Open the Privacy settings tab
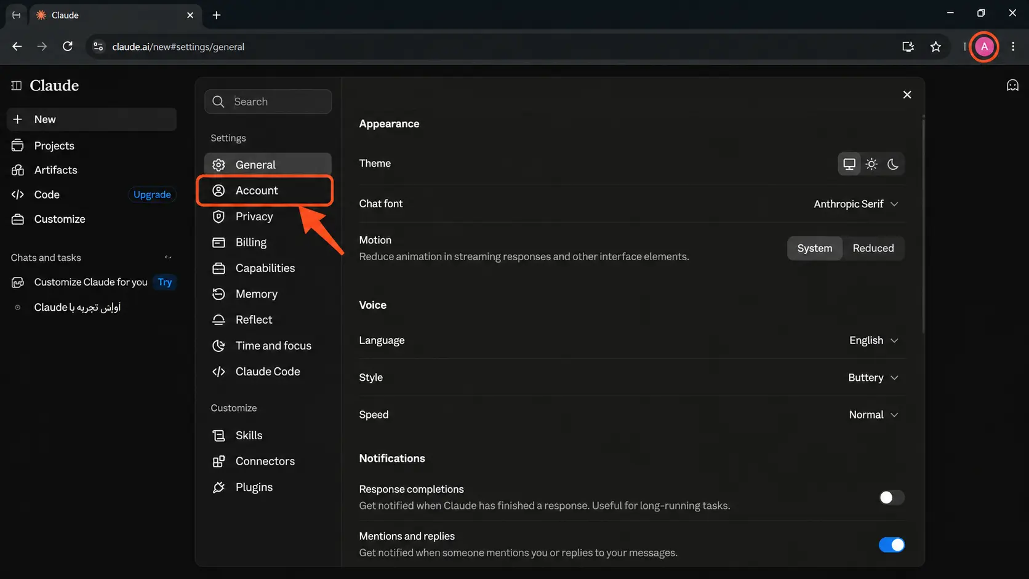 pyautogui.click(x=268, y=217)
